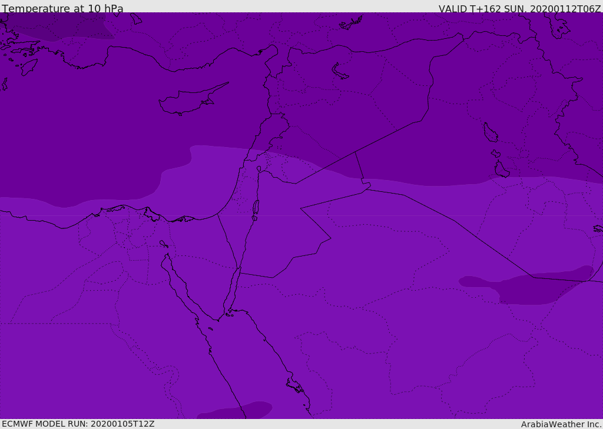Click the 'Temperature at 10 hPa' title text
603x429 pixels.
[62, 8]
